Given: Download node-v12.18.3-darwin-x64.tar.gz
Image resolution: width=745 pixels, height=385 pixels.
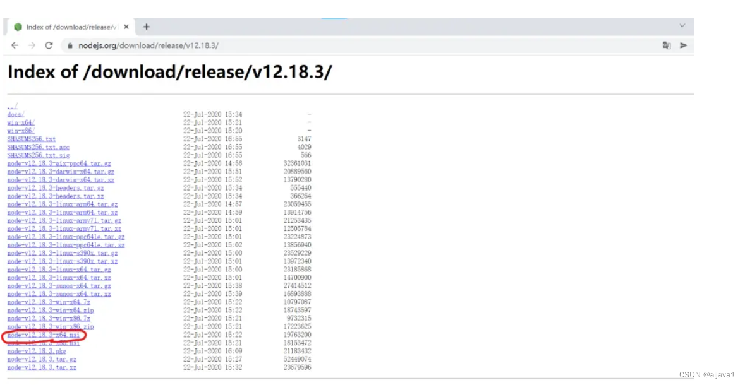Looking at the screenshot, I should 61,172.
